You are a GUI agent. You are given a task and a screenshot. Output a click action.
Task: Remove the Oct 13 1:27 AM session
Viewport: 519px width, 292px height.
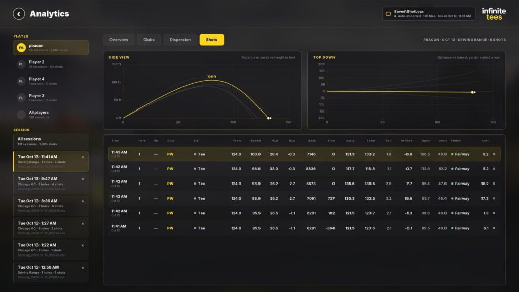[83, 224]
